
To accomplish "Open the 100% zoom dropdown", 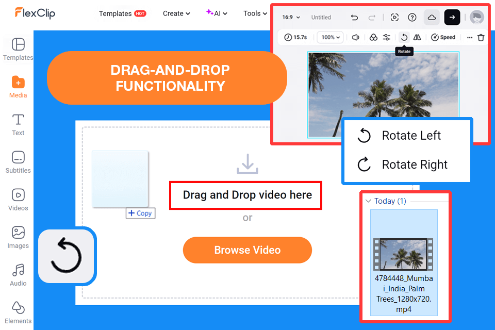I will (x=330, y=37).
